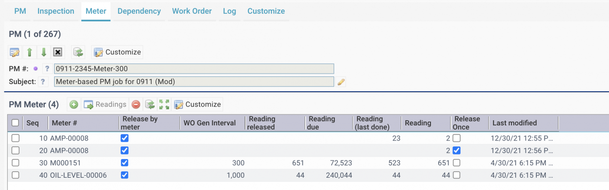The height and width of the screenshot is (190, 609).
Task: Click the green fullscreen expand arrows icon
Action: [x=164, y=104]
